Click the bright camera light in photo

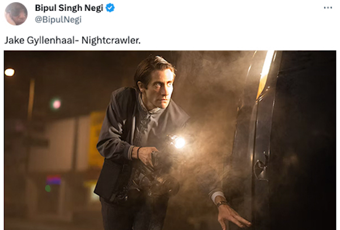[x=180, y=143]
